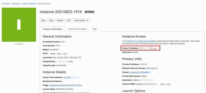
Task: Show the full Internal FQDN
Action: pos(162,84)
